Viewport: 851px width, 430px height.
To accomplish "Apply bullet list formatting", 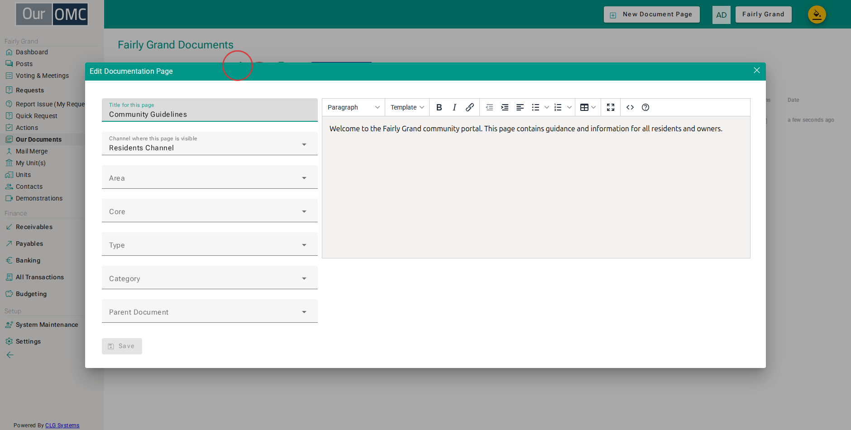I will click(x=535, y=107).
